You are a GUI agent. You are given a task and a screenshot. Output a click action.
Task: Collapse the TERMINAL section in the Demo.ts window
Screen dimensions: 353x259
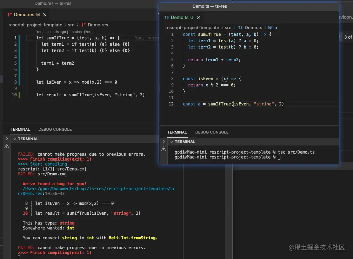click(171, 142)
